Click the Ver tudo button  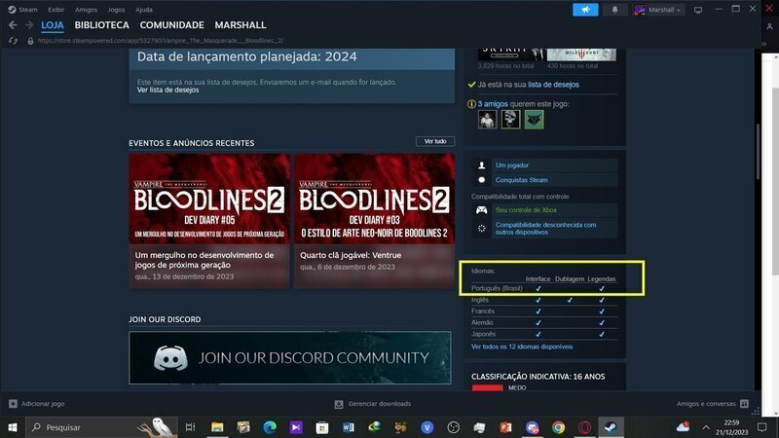pos(434,141)
